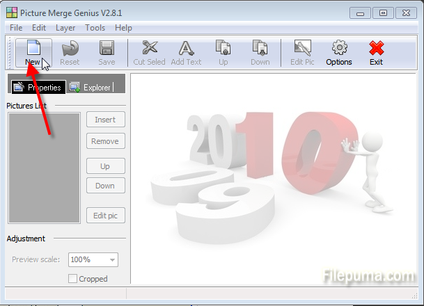
Task: Open the File menu
Action: 16,28
